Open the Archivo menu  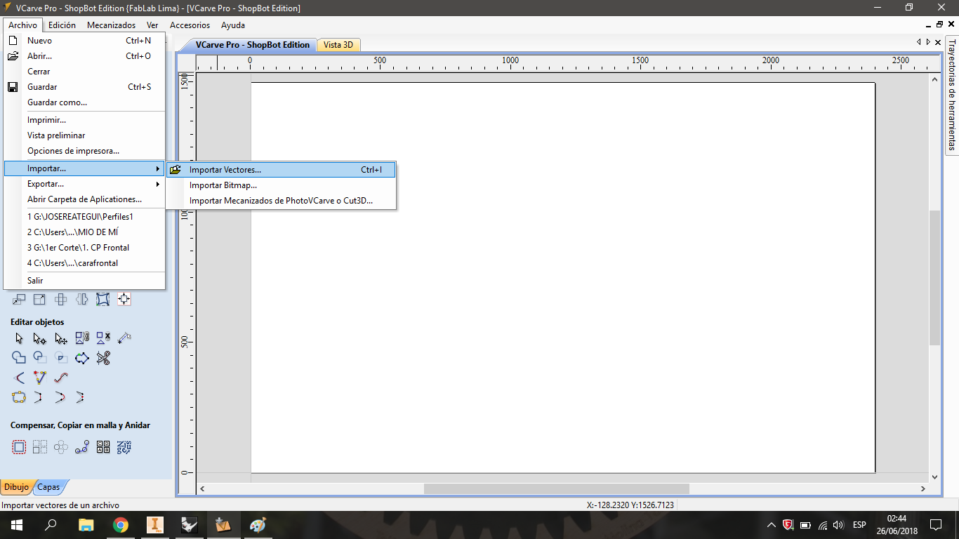22,25
